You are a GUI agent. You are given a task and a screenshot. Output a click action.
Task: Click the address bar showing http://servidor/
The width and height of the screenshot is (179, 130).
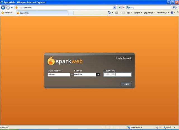pos(64,8)
